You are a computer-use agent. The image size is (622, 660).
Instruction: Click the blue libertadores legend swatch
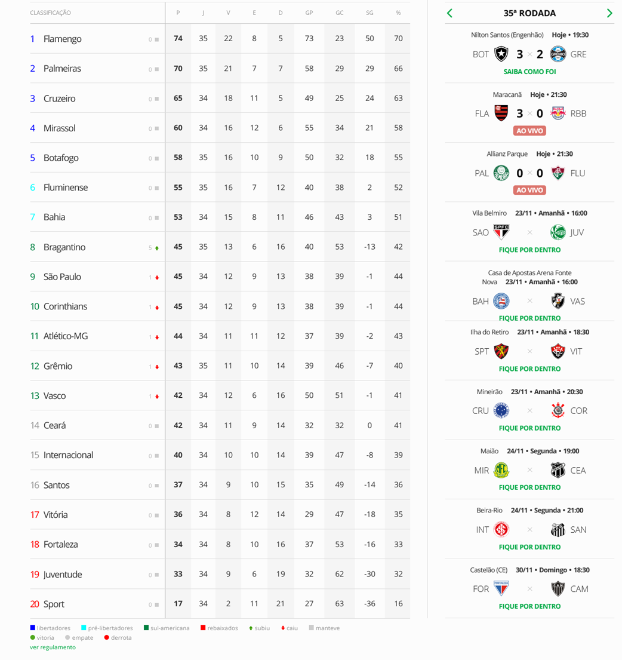pos(33,628)
